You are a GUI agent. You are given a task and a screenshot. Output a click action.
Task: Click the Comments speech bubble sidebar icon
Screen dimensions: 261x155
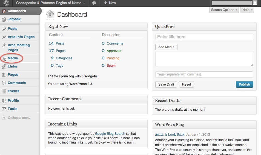(x=4, y=83)
